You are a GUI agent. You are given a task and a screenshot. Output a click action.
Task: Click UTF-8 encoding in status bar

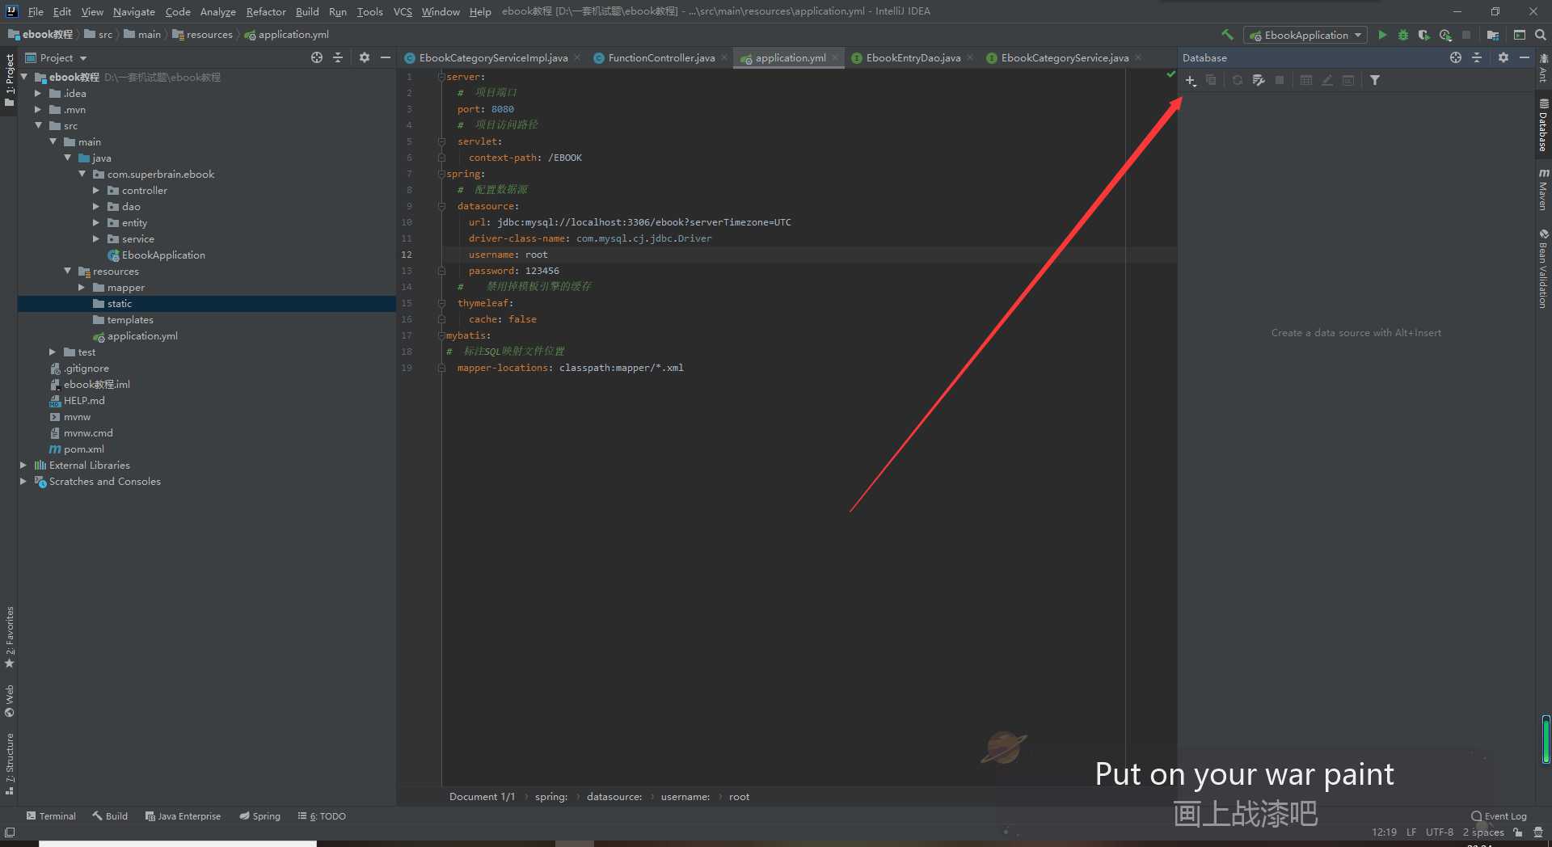(x=1439, y=832)
